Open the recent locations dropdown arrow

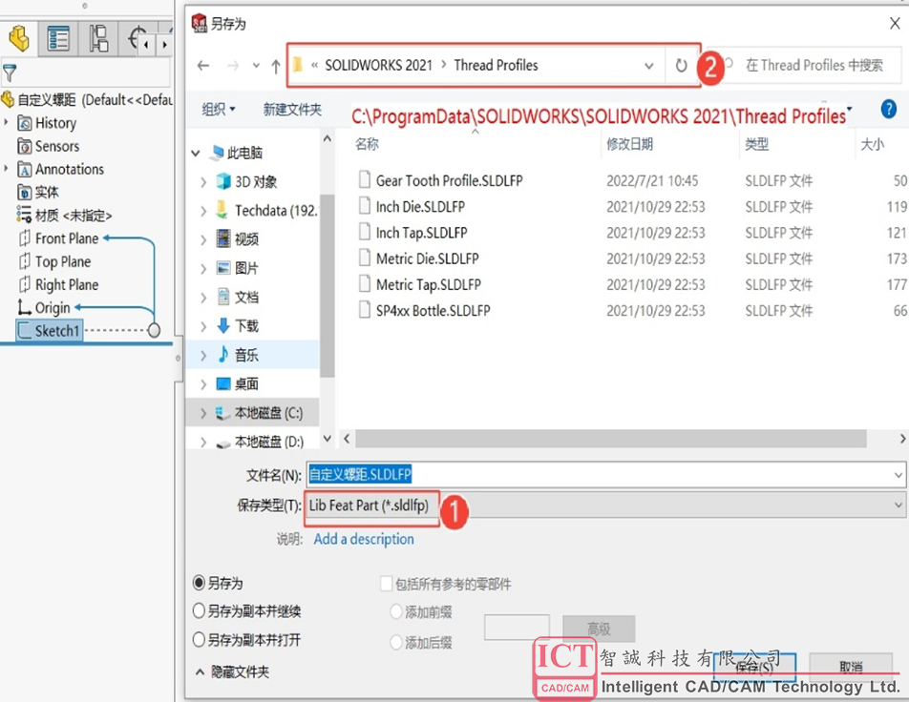click(256, 66)
